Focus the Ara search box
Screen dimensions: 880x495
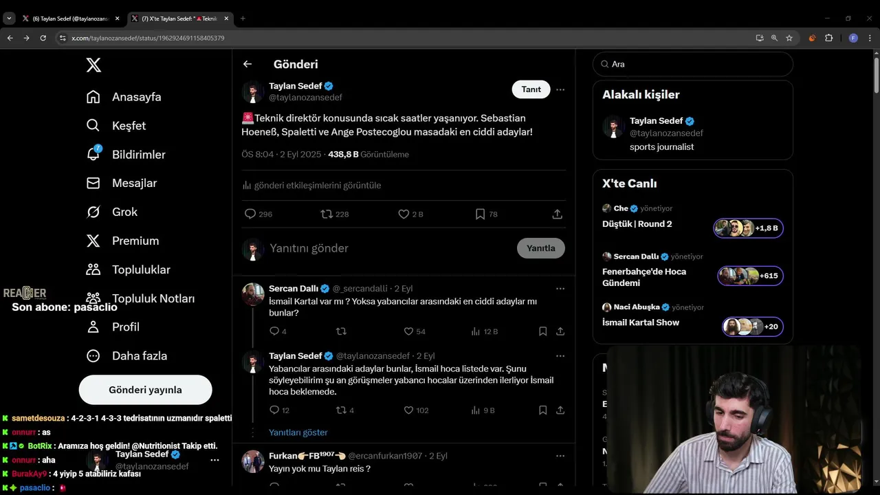coord(693,64)
